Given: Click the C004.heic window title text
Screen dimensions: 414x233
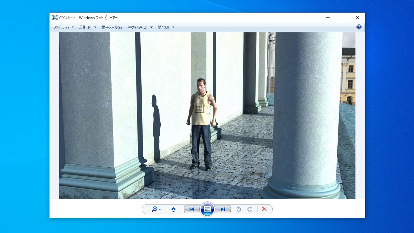Looking at the screenshot, I should pyautogui.click(x=89, y=18).
